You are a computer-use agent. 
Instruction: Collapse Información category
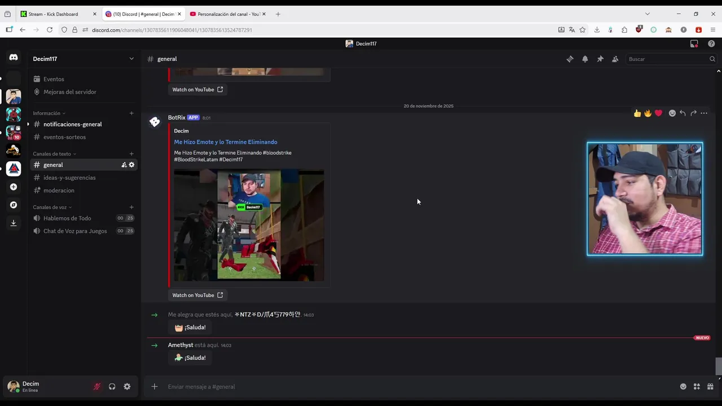click(x=49, y=113)
